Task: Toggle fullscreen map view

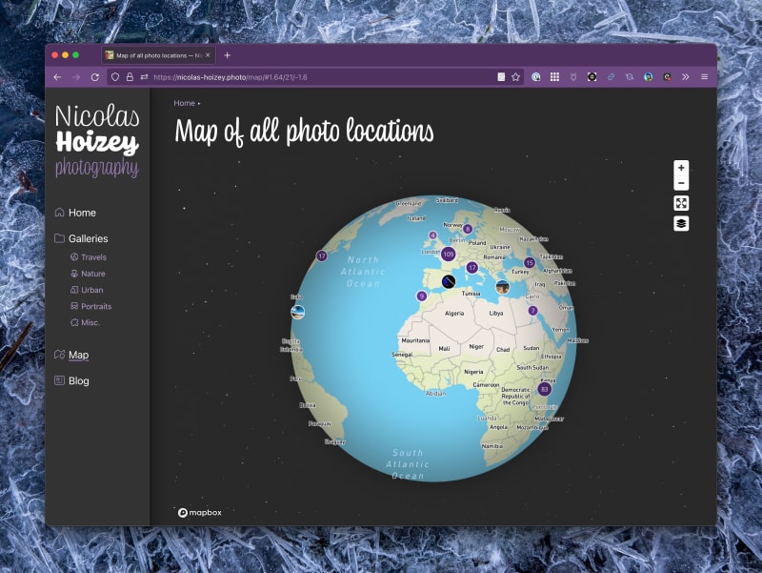Action: click(681, 203)
